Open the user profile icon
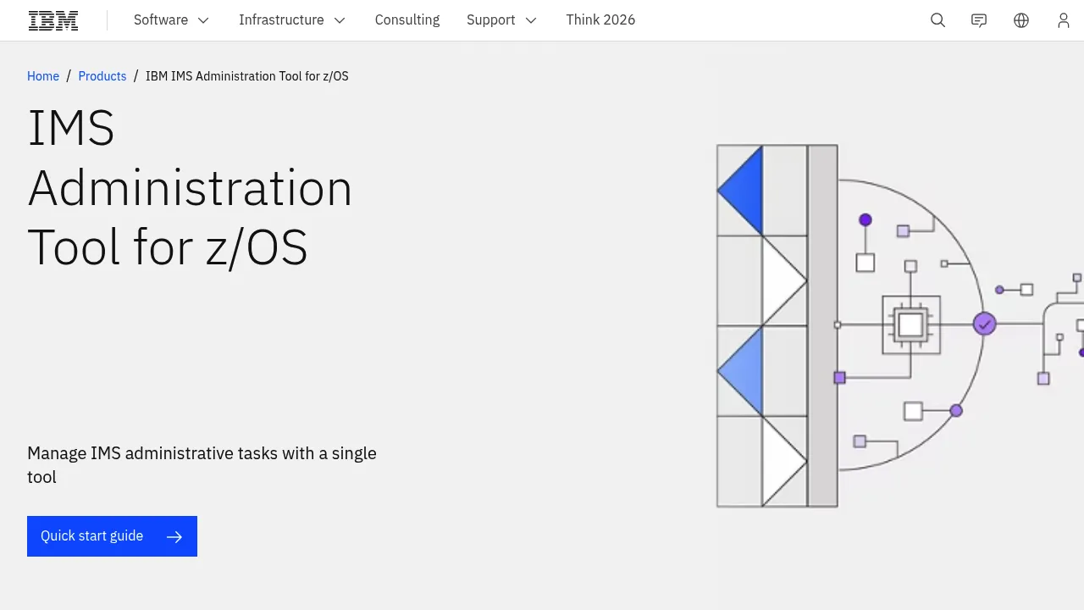1084x610 pixels. pos(1064,20)
